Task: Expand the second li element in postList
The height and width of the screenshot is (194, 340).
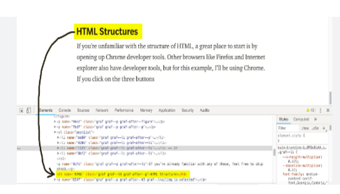Action: coord(58,143)
